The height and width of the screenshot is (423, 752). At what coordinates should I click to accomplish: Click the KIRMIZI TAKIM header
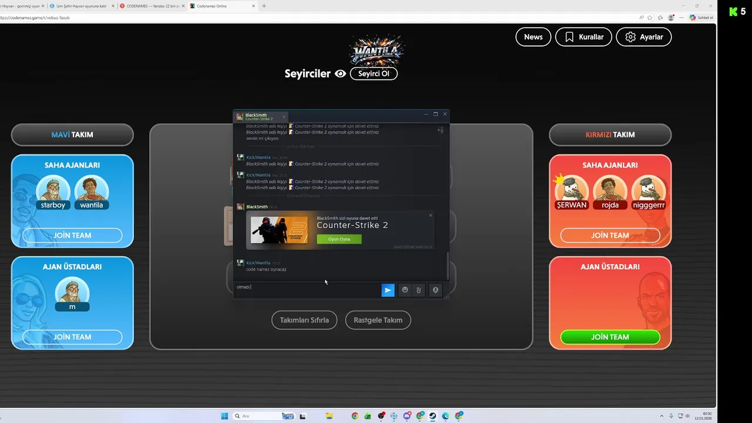(610, 135)
